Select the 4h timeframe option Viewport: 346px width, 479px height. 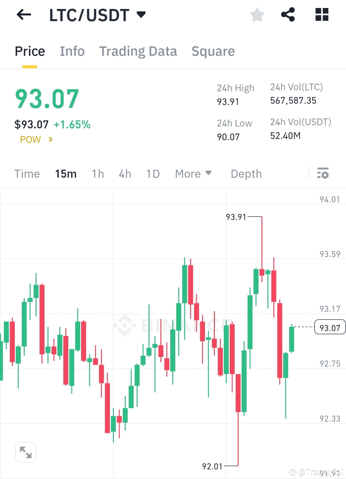(x=125, y=174)
